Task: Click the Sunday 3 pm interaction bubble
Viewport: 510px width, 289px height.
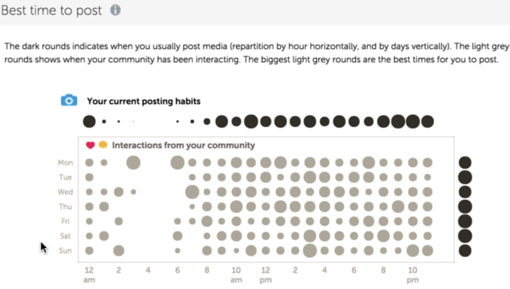Action: tap(310, 250)
